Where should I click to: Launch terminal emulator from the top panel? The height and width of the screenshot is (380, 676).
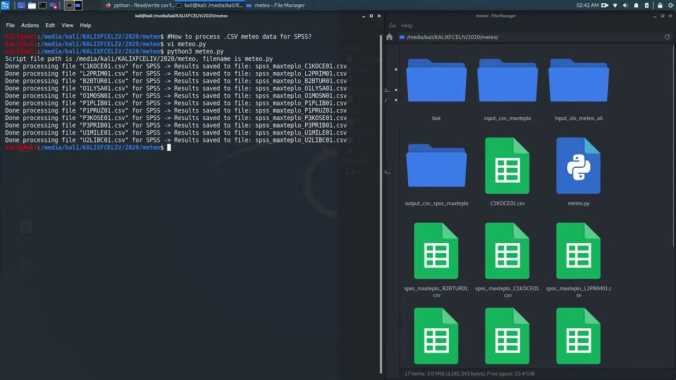tap(42, 5)
